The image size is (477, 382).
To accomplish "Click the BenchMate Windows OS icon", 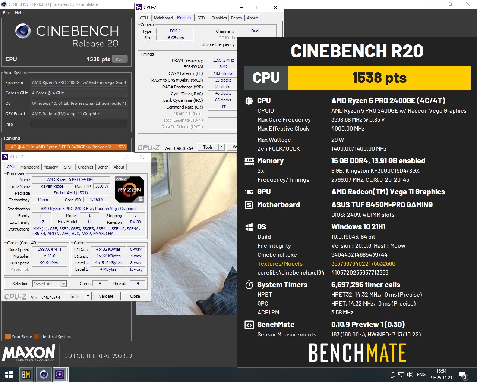I will point(249,227).
